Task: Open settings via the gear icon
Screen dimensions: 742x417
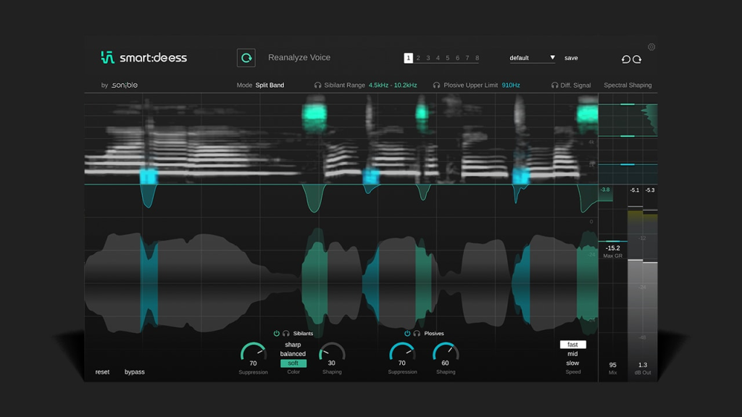Action: pos(651,47)
